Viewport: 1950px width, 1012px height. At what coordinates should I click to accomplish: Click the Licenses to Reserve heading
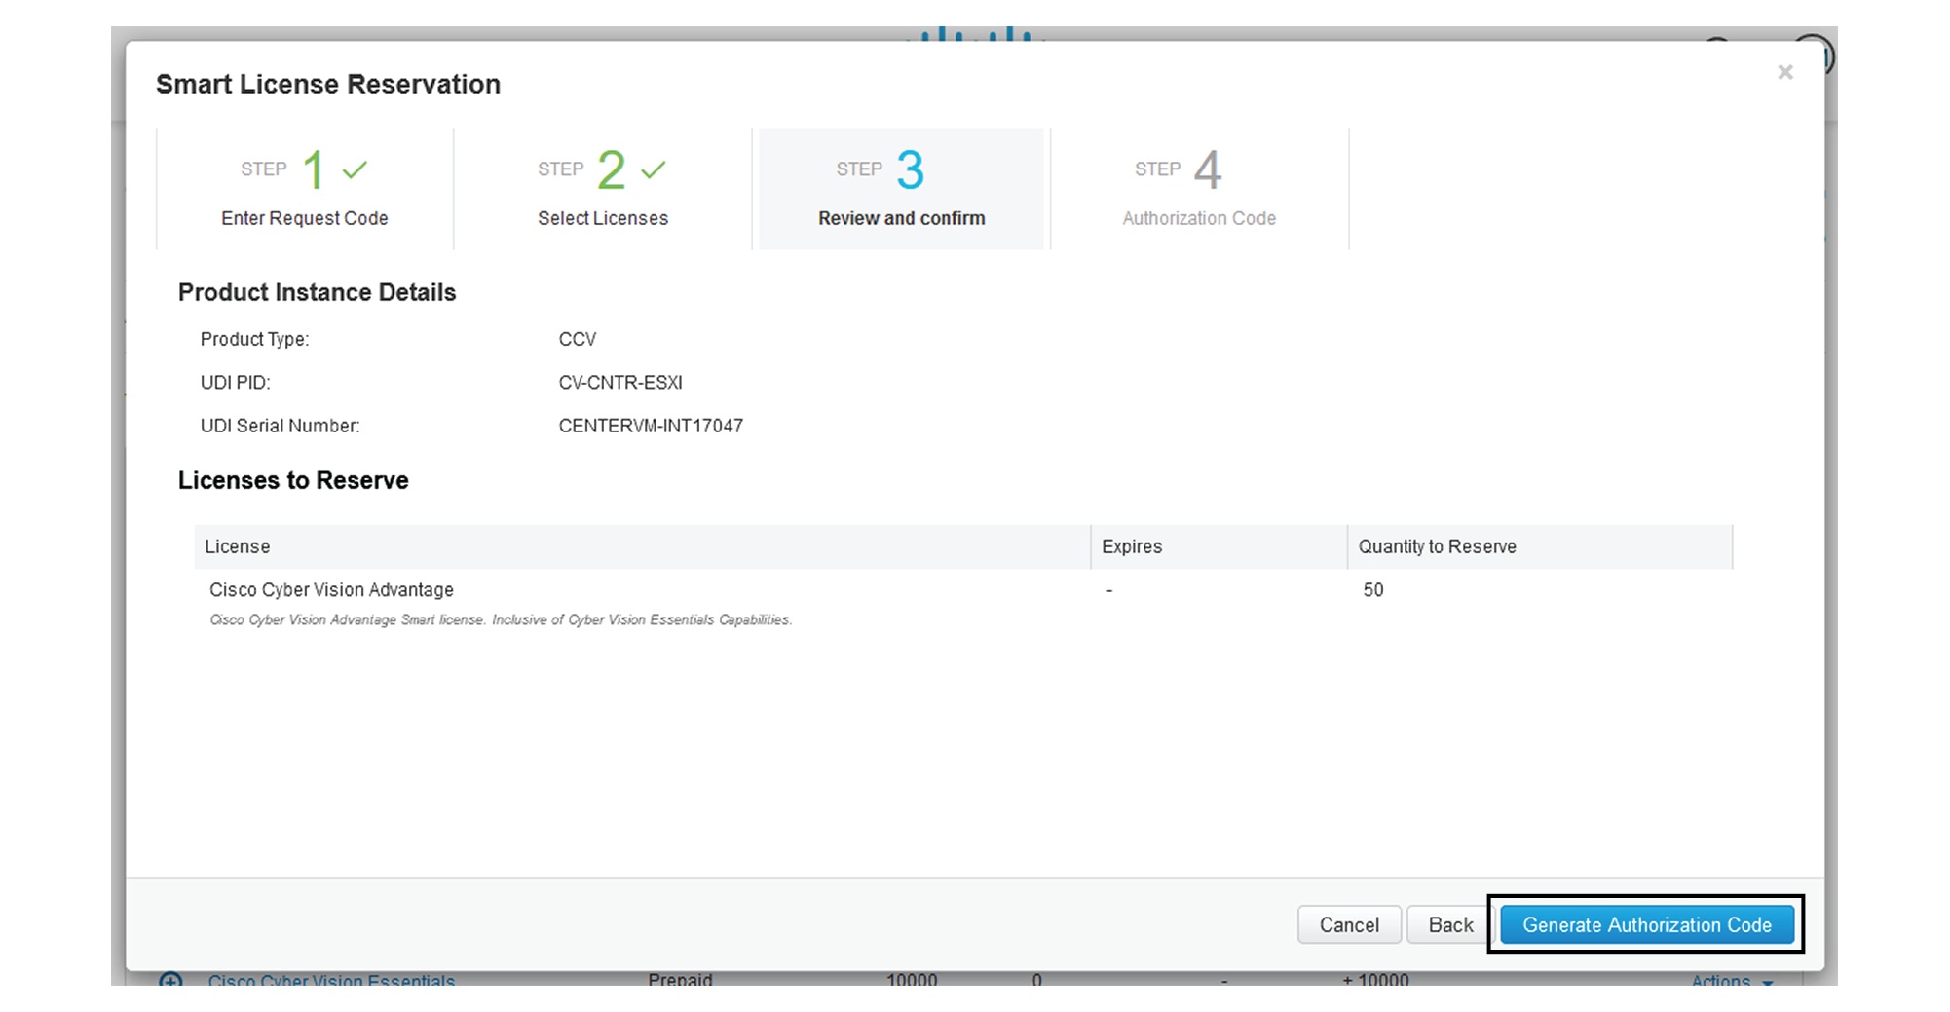293,480
